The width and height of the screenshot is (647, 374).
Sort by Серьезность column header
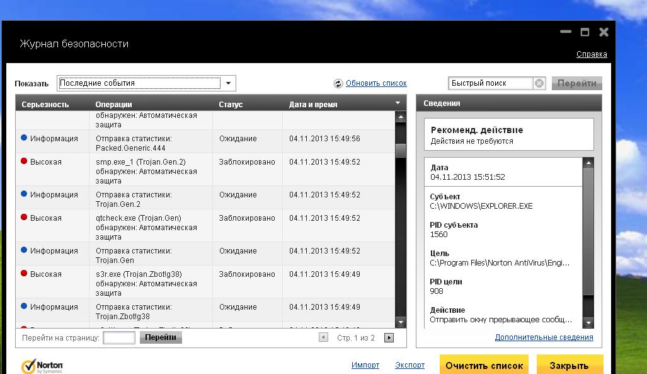coord(45,104)
